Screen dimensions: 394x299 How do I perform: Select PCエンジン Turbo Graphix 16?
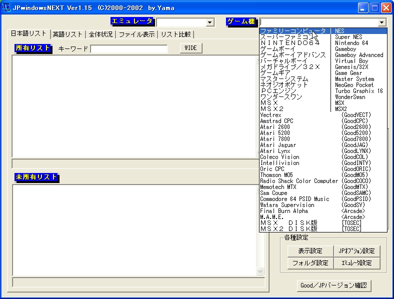(323, 91)
